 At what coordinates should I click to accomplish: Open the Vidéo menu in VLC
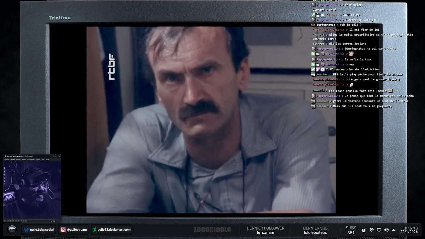pyautogui.click(x=24, y=160)
